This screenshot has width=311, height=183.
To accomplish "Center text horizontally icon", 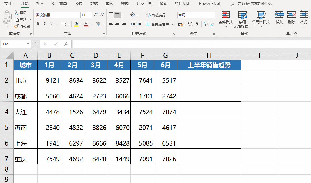I will 117,24.
